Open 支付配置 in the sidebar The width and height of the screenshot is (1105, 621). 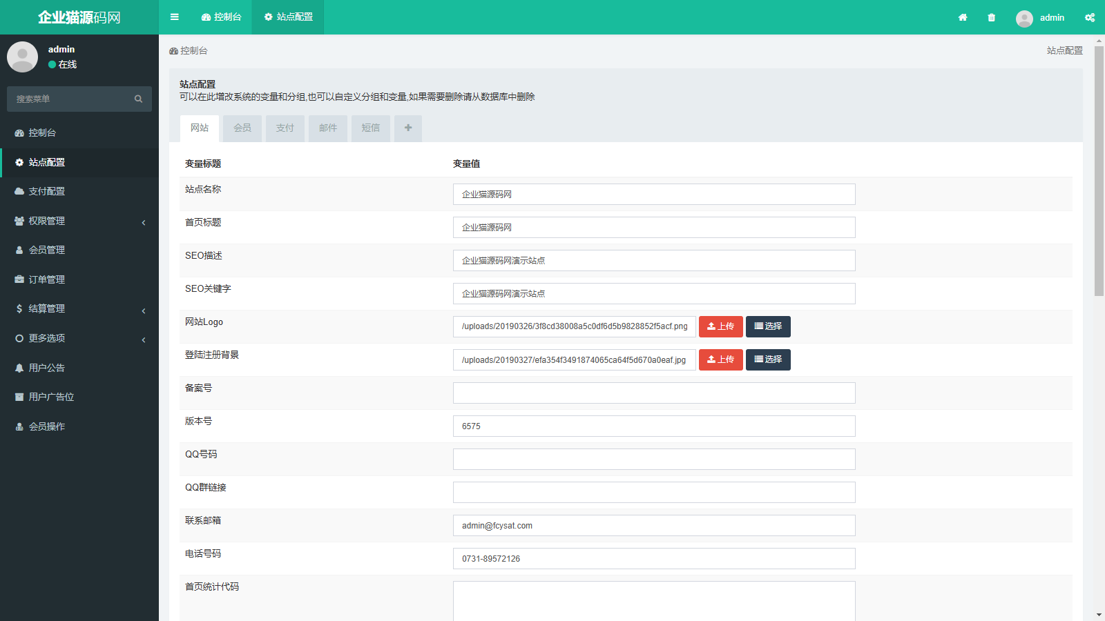(x=47, y=191)
